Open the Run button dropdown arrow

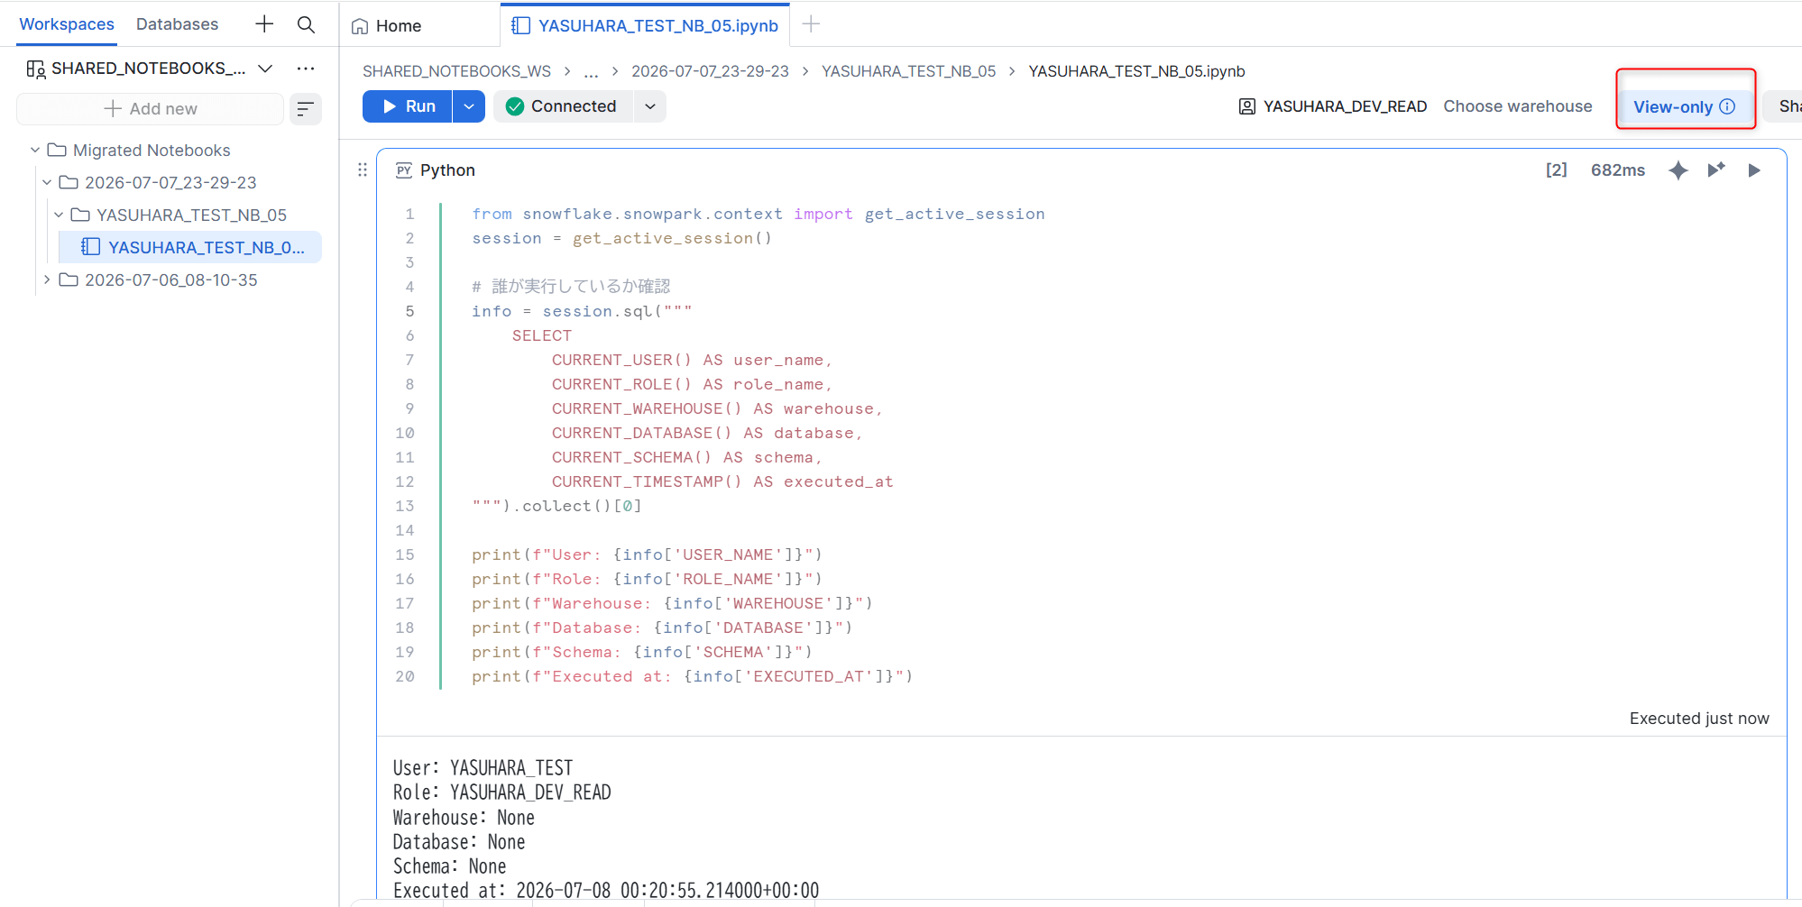click(469, 106)
